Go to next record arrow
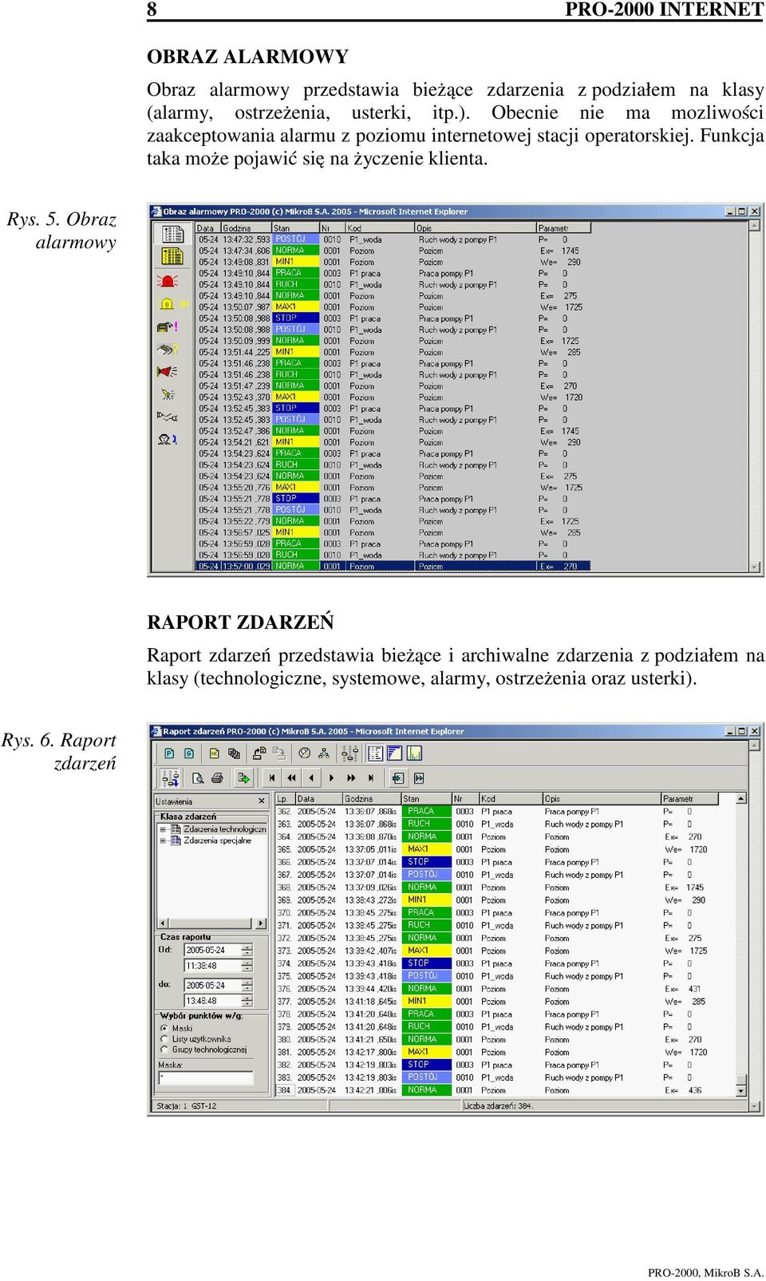Image resolution: width=766 pixels, height=1281 pixels. 331,777
